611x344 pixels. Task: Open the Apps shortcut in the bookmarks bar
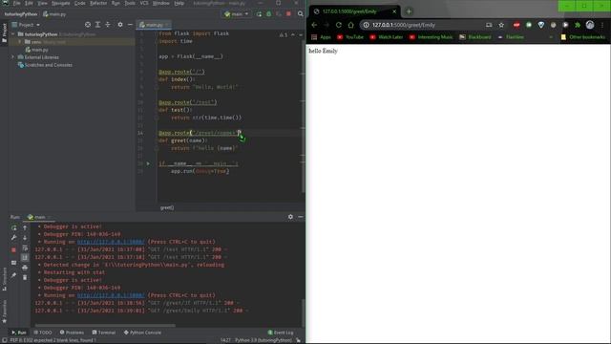tap(321, 37)
